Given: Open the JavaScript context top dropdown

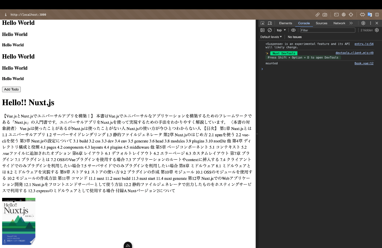Looking at the screenshot, I should tap(281, 30).
